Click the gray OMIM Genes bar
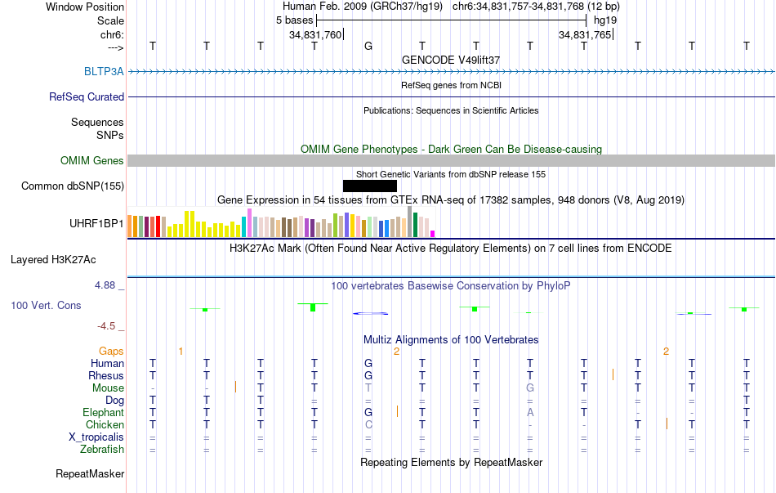The width and height of the screenshot is (776, 493). click(452, 160)
